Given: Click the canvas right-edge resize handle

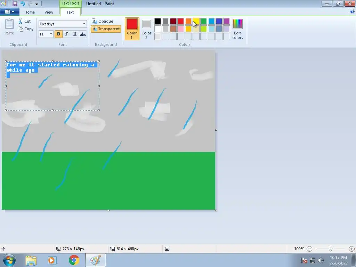Looking at the screenshot, I should pos(216,130).
